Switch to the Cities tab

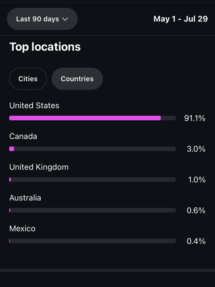[x=28, y=79]
